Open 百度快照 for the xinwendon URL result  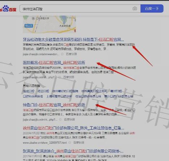click(71, 54)
